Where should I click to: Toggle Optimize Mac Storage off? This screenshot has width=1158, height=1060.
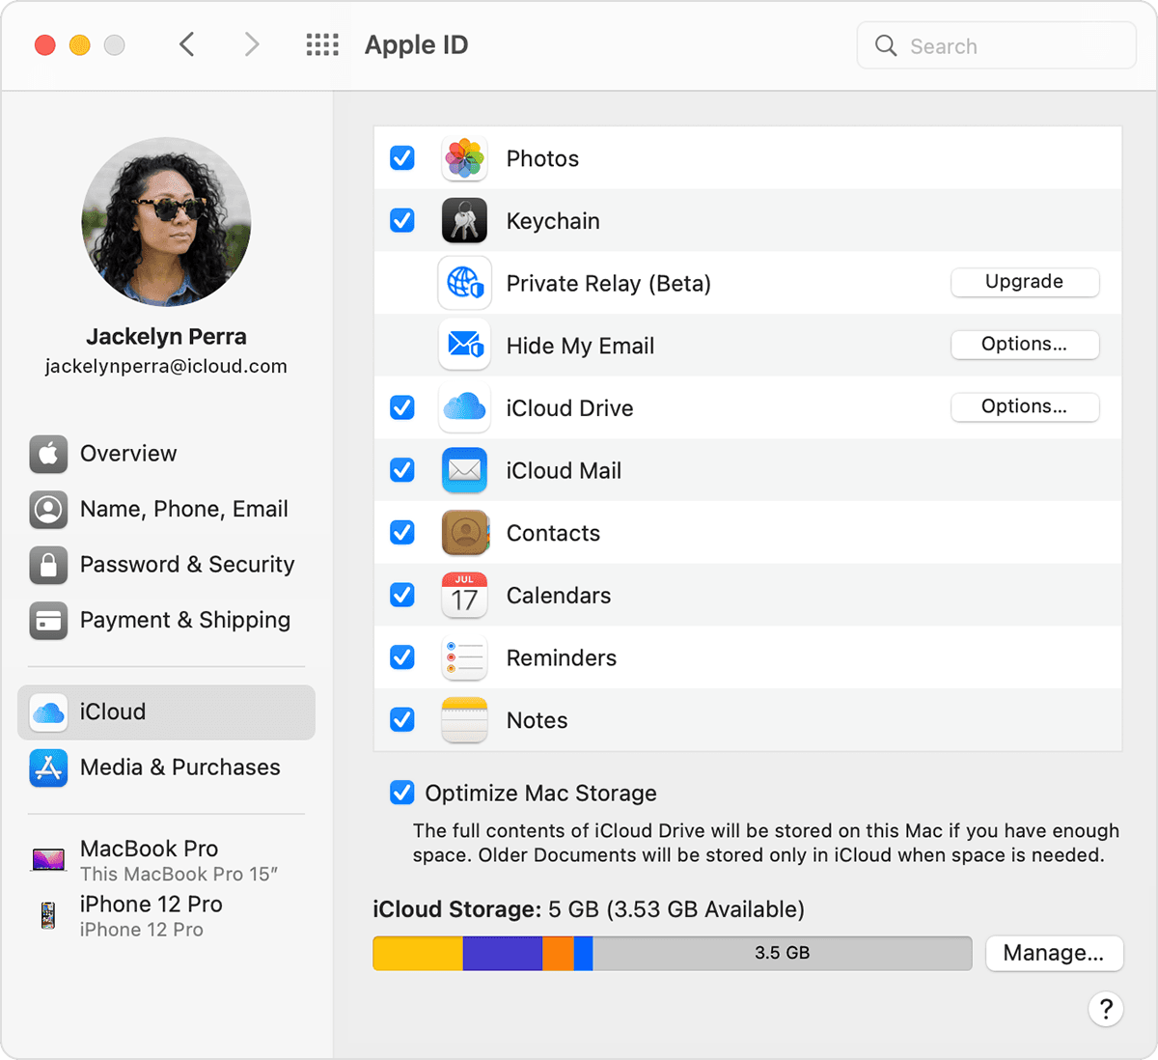tap(401, 793)
